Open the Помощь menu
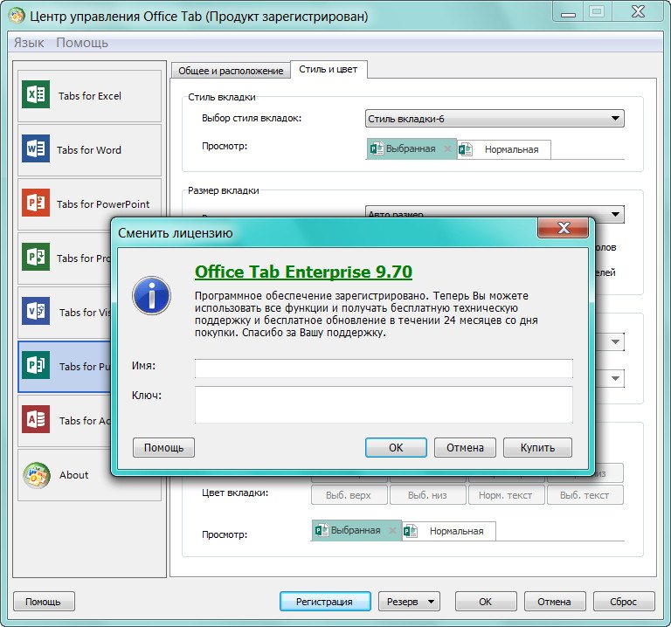 coord(82,43)
